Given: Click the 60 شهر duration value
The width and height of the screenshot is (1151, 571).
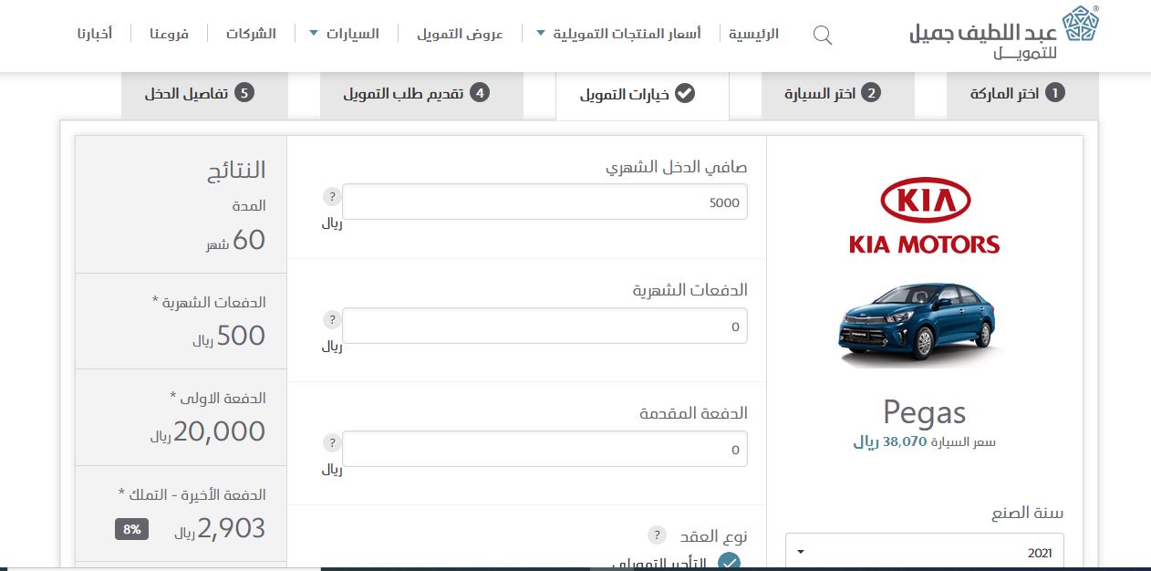Looking at the screenshot, I should point(235,240).
